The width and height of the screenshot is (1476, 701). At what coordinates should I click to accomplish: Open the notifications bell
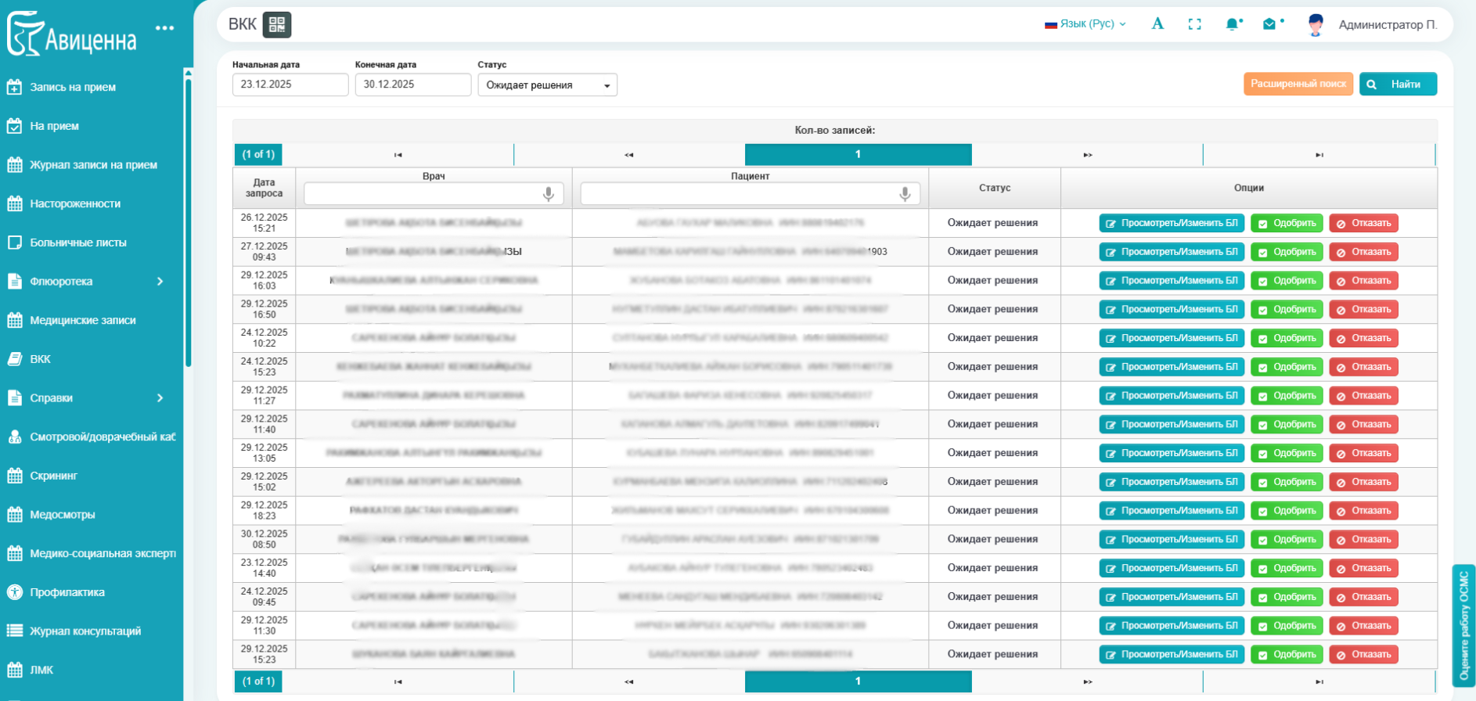point(1232,24)
